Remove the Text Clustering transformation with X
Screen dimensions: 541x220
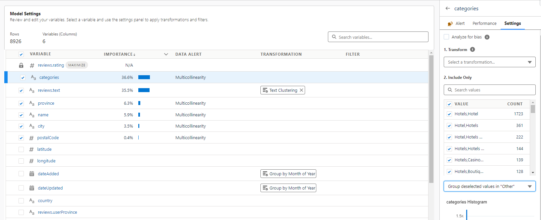(301, 90)
